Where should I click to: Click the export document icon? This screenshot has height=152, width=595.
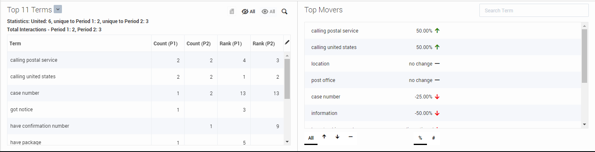coord(232,12)
